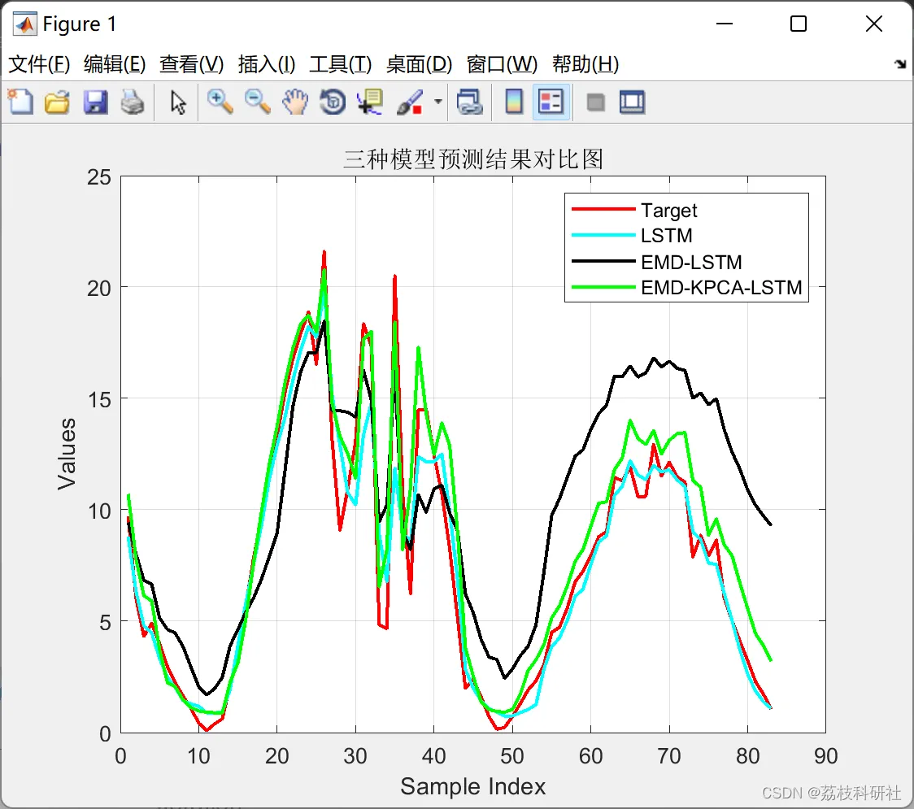
Task: Open the 插入(I) menu
Action: (267, 63)
